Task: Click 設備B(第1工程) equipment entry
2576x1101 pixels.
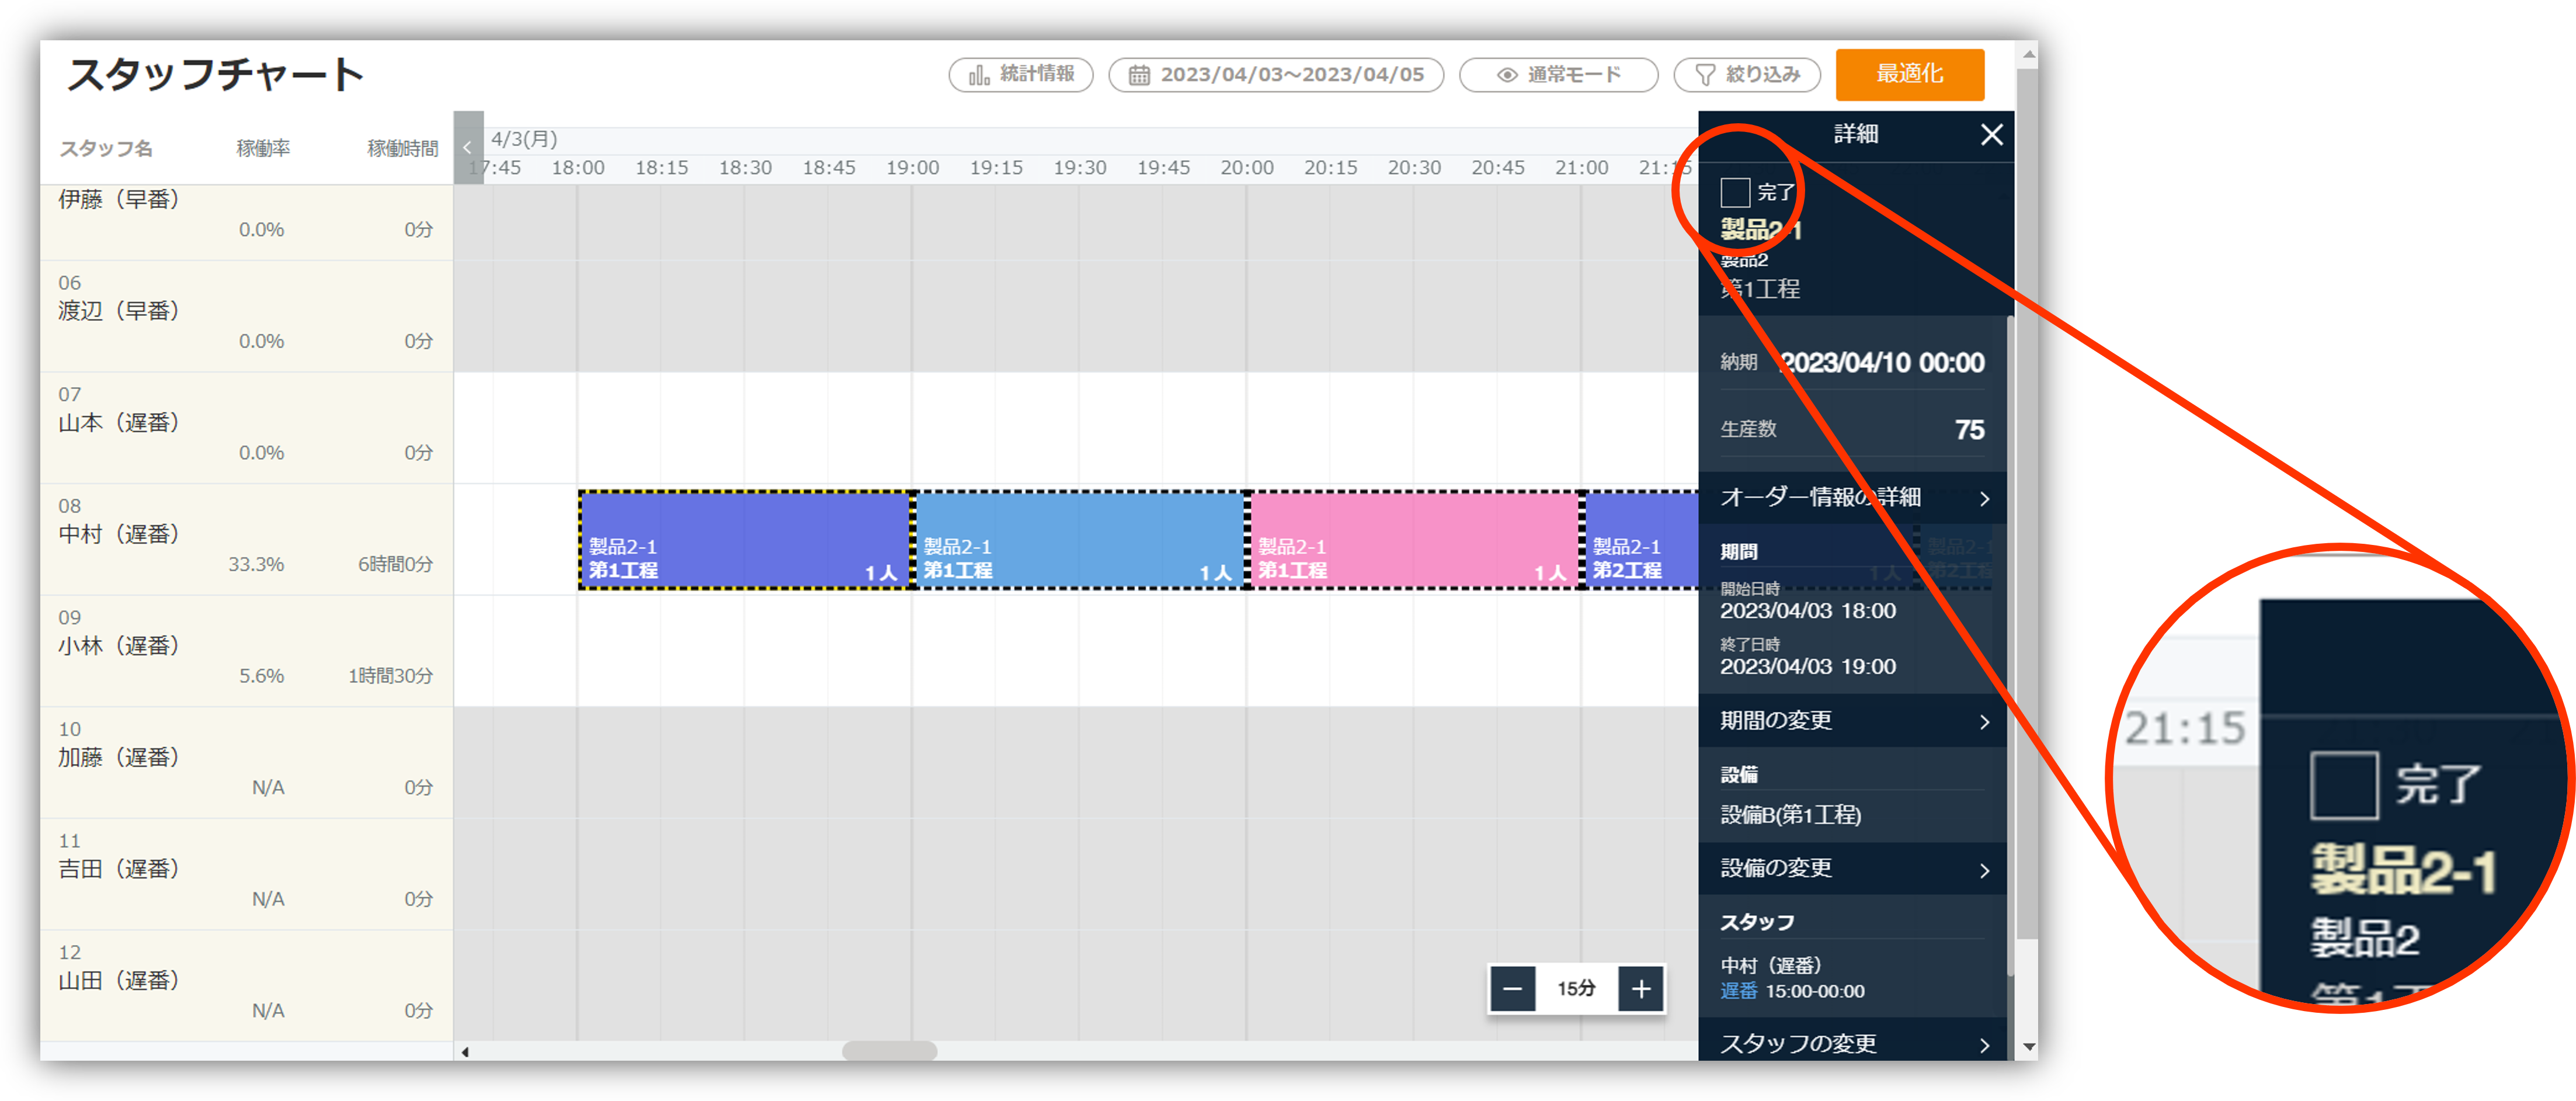Action: point(1790,815)
